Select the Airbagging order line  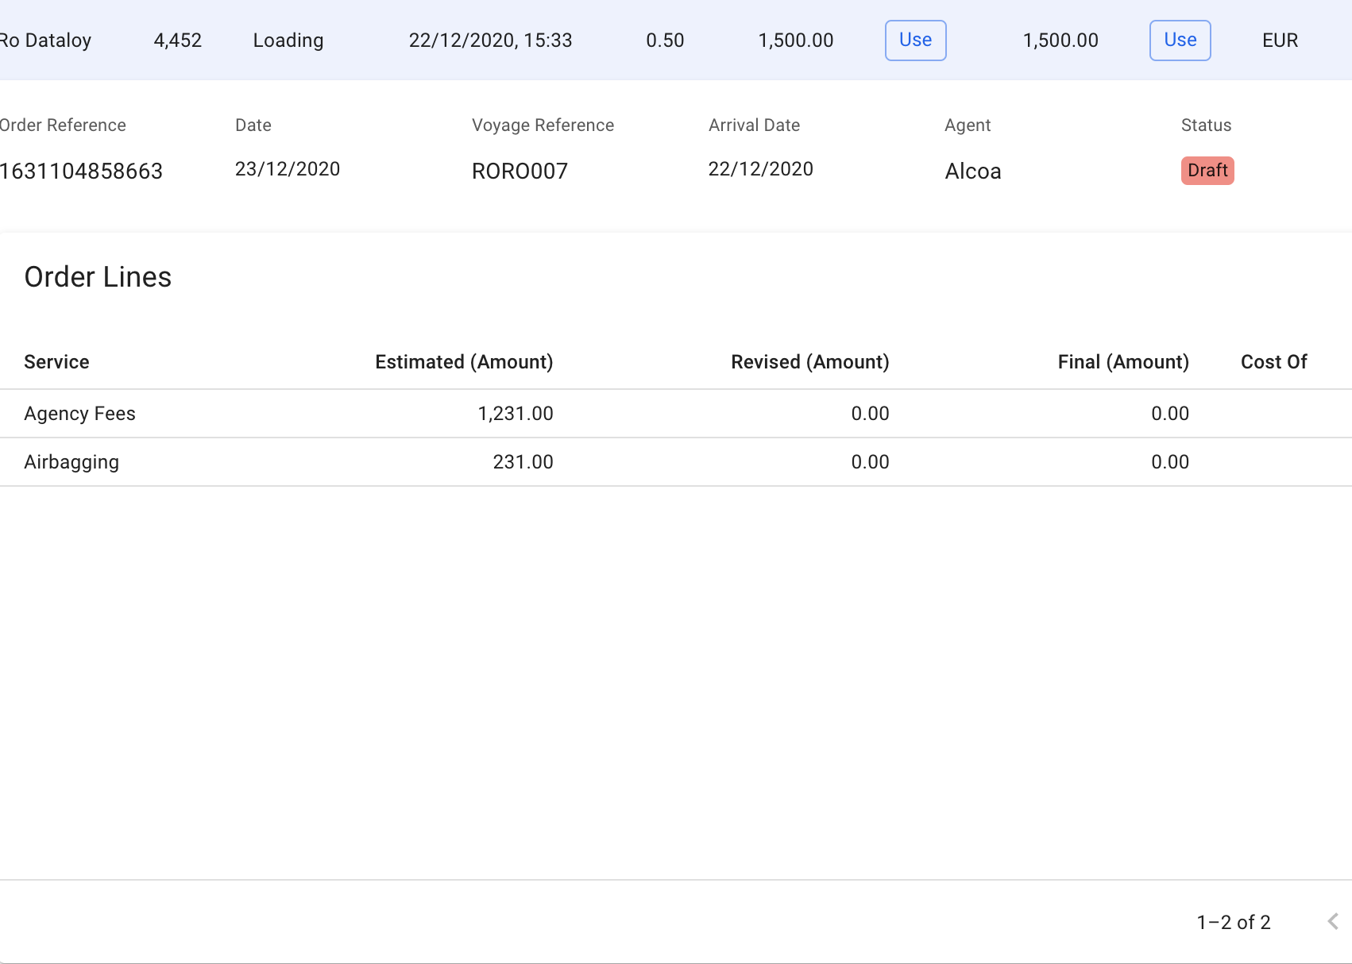coord(71,462)
